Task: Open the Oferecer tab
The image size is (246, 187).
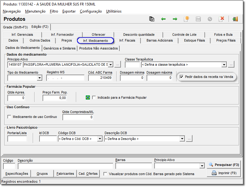Action: pos(99,35)
